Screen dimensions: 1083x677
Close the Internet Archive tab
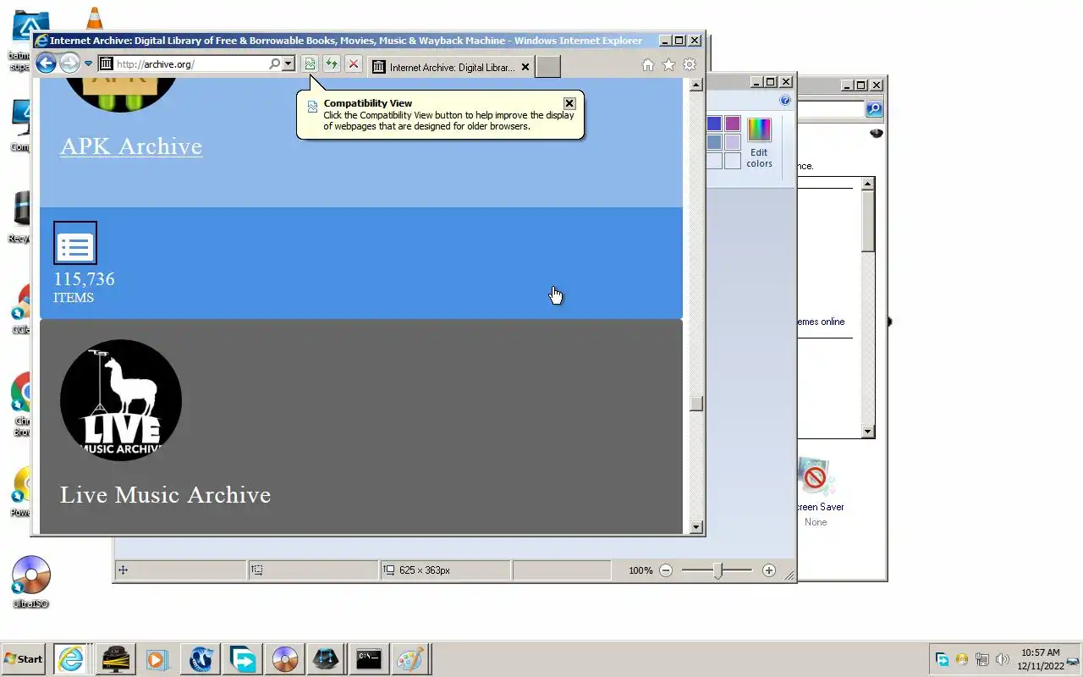525,67
